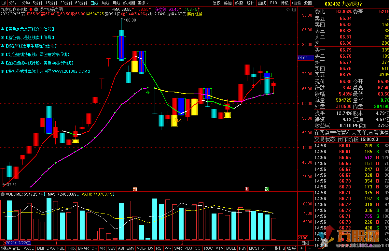
Task: Open the 模板 template menu
Action: coord(291,248)
